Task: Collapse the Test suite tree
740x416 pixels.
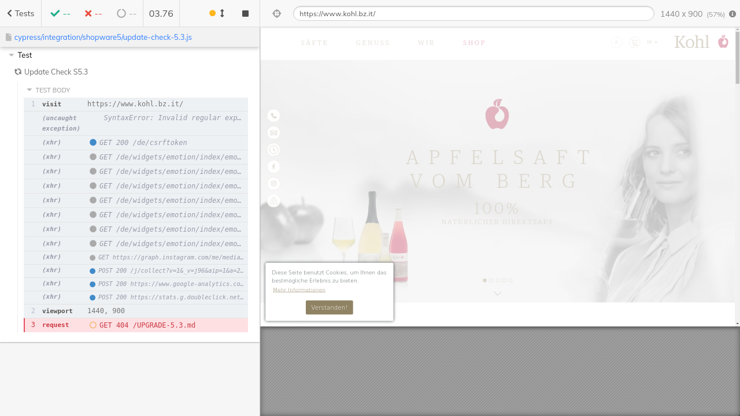Action: (x=12, y=55)
